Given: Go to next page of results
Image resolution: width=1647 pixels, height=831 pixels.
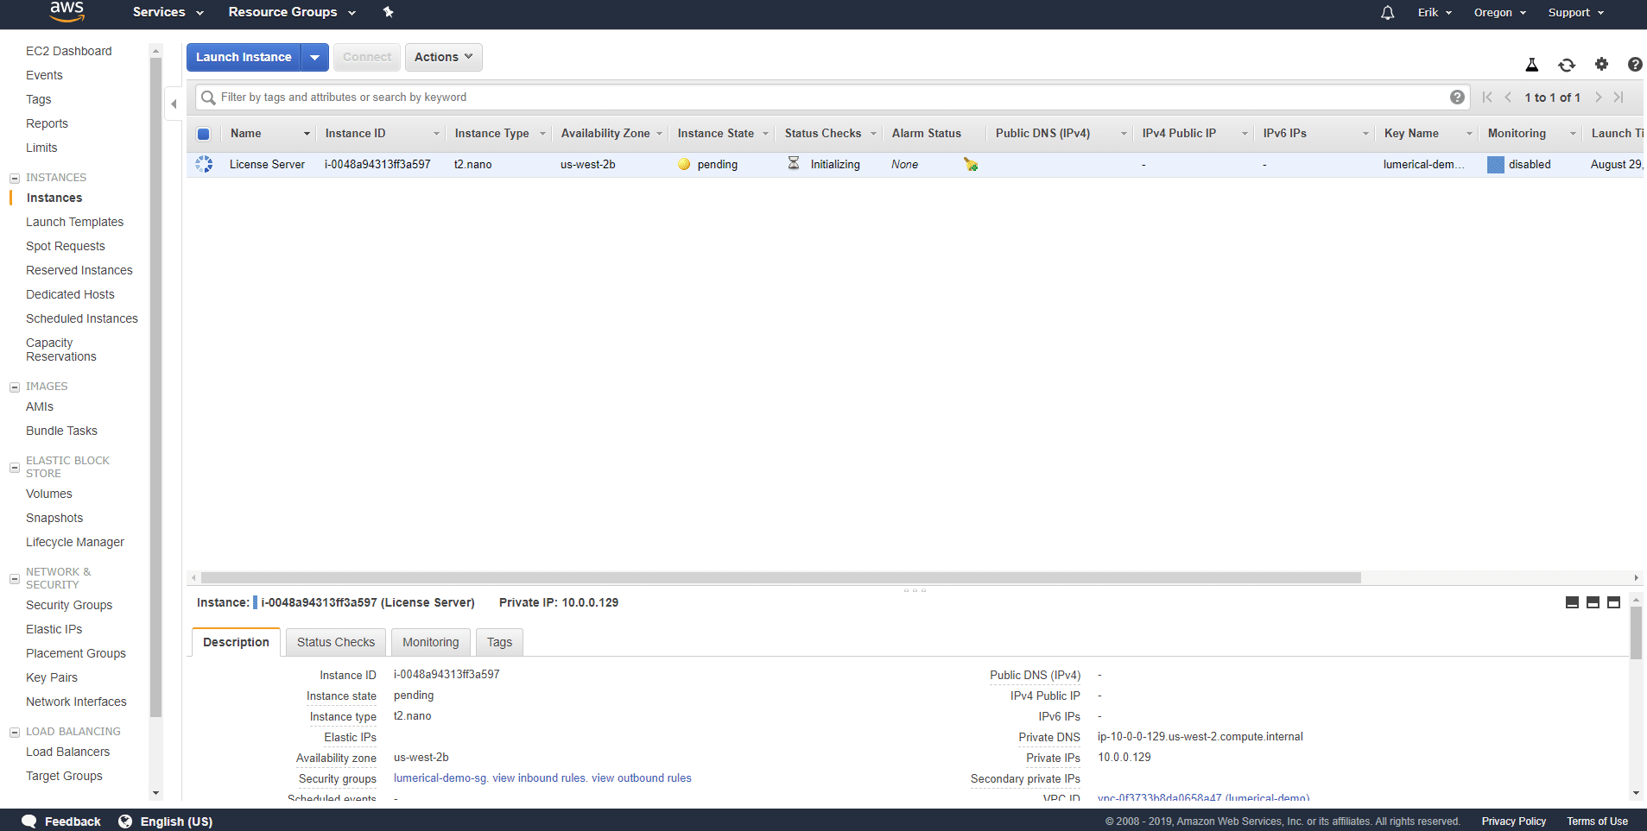Looking at the screenshot, I should [x=1599, y=98].
